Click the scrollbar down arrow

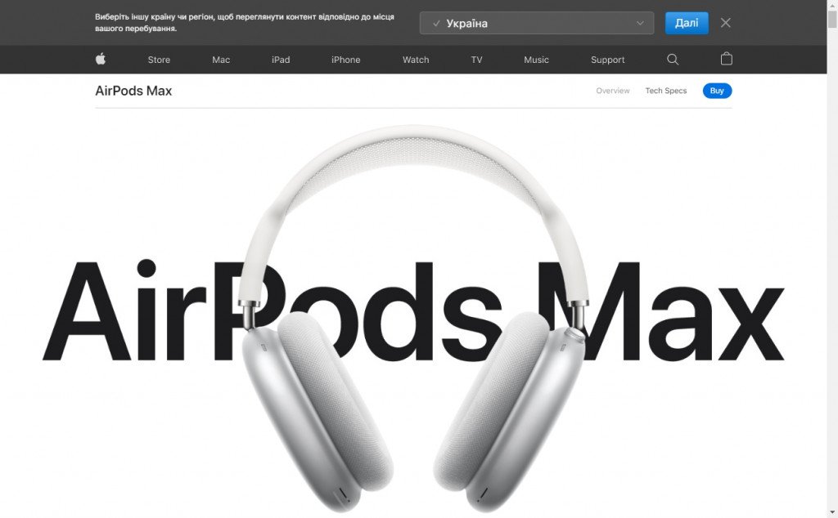coord(832,512)
